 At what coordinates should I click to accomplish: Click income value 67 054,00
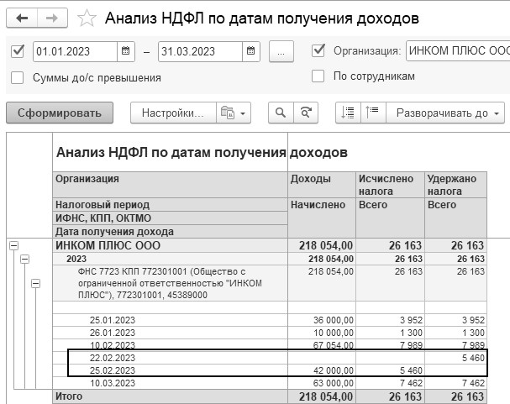coord(334,345)
